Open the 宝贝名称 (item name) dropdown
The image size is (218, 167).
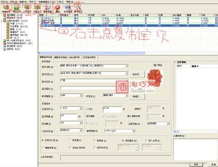[127, 66]
